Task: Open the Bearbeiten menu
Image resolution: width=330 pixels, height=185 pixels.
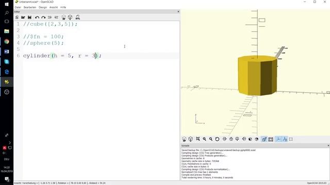Action: point(30,7)
